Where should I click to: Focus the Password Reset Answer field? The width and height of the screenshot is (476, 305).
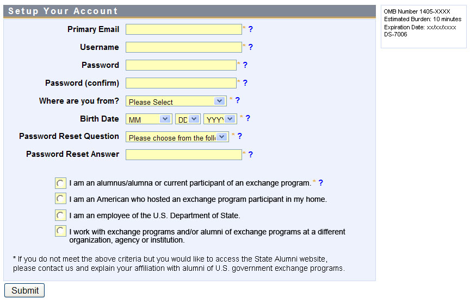(183, 155)
